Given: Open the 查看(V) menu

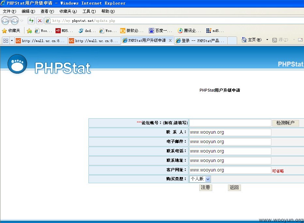Looking at the screenshot, I should tap(47, 11).
